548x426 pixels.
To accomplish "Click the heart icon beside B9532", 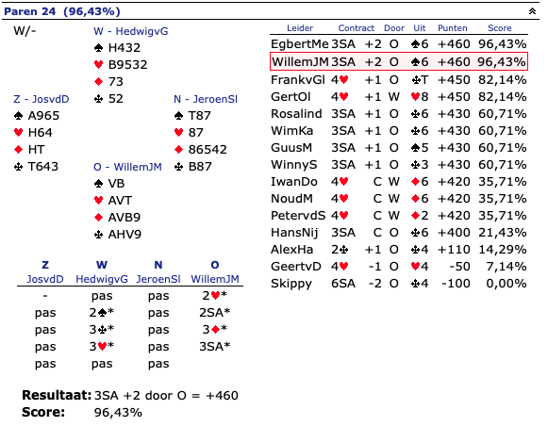I will click(98, 64).
